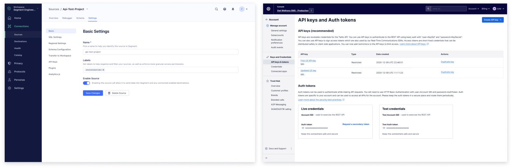Screen dimensions: 512x168
Task: Click Duplicate key for First US API key
Action: point(447,62)
